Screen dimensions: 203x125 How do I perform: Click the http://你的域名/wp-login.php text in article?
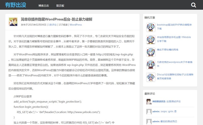tap(115, 54)
